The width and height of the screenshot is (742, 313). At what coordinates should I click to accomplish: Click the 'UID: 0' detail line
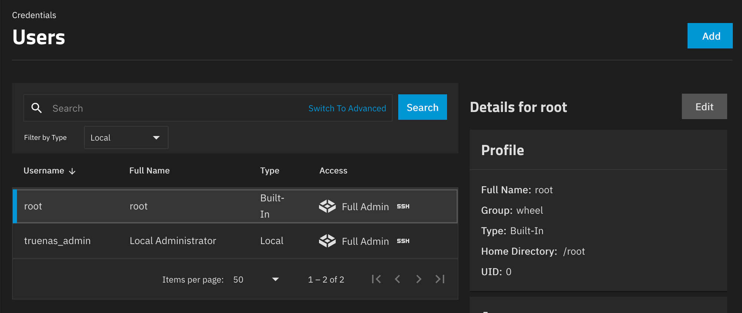496,272
